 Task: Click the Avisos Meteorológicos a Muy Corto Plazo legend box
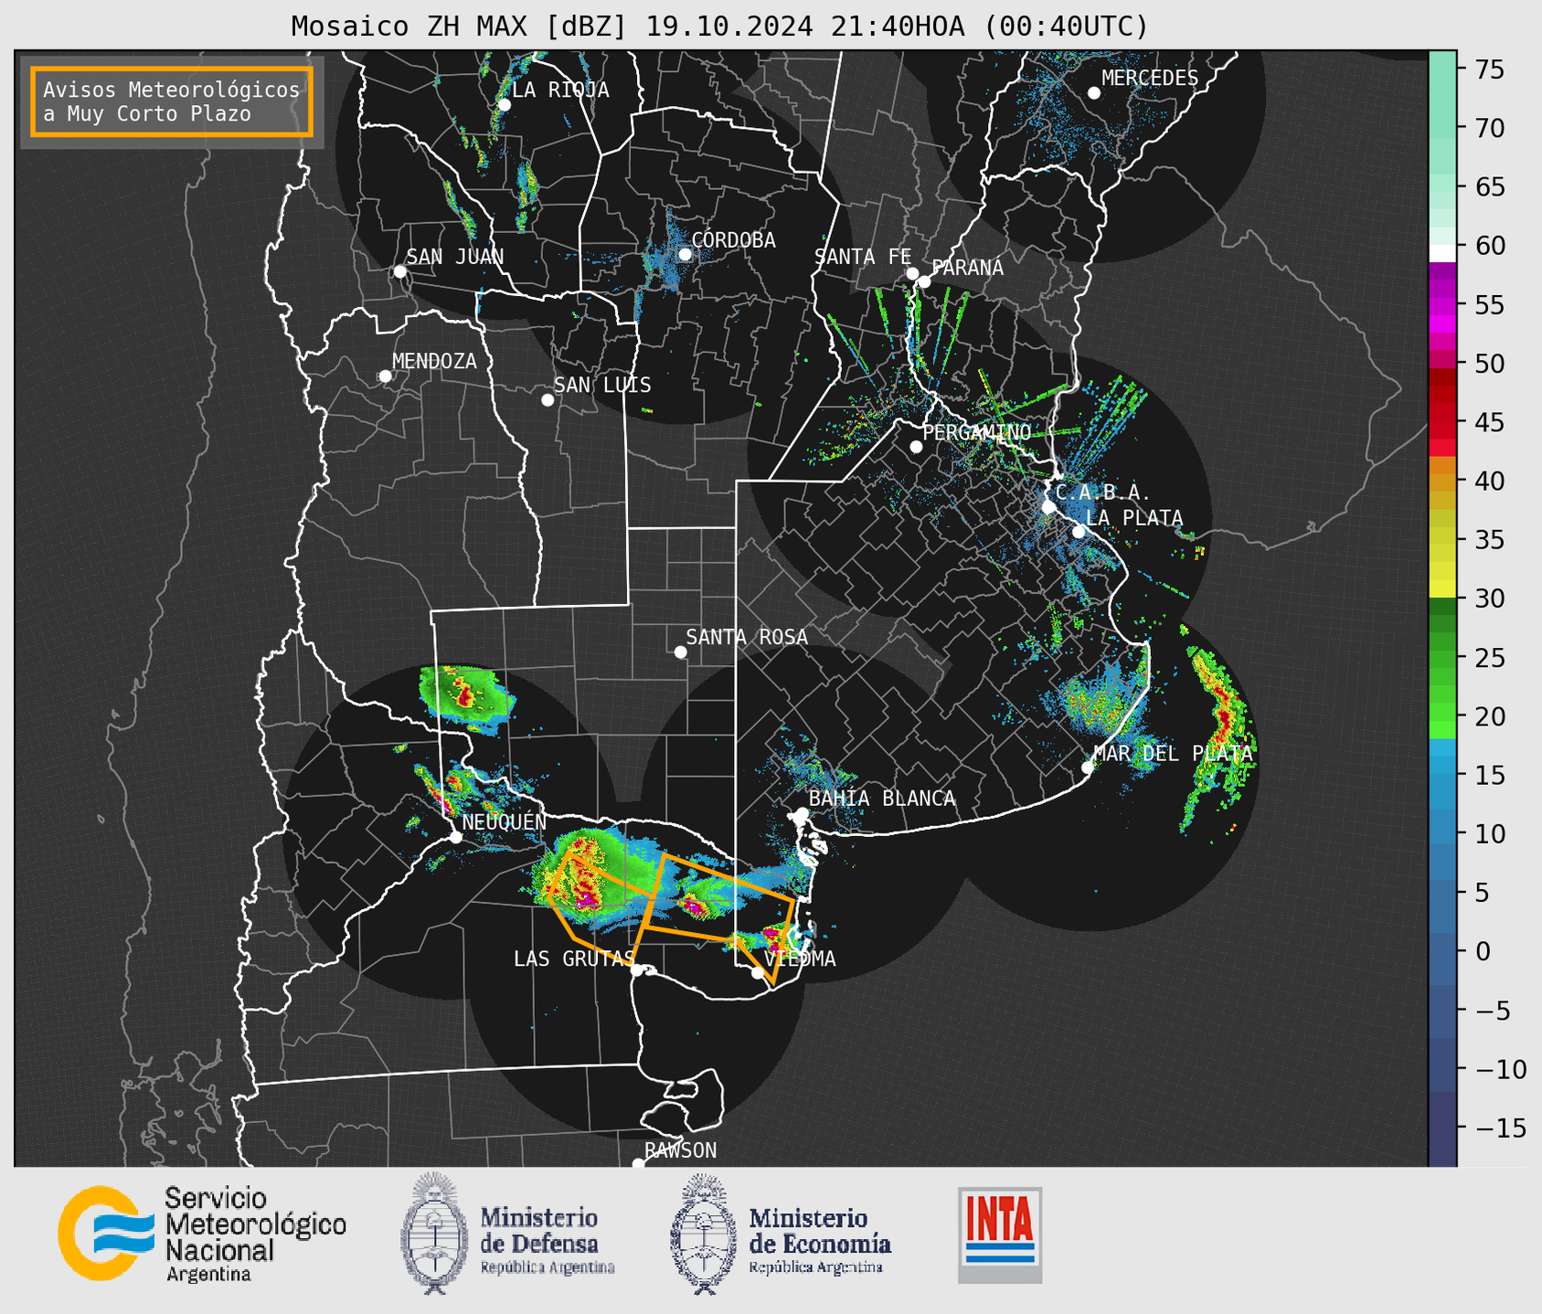[172, 101]
